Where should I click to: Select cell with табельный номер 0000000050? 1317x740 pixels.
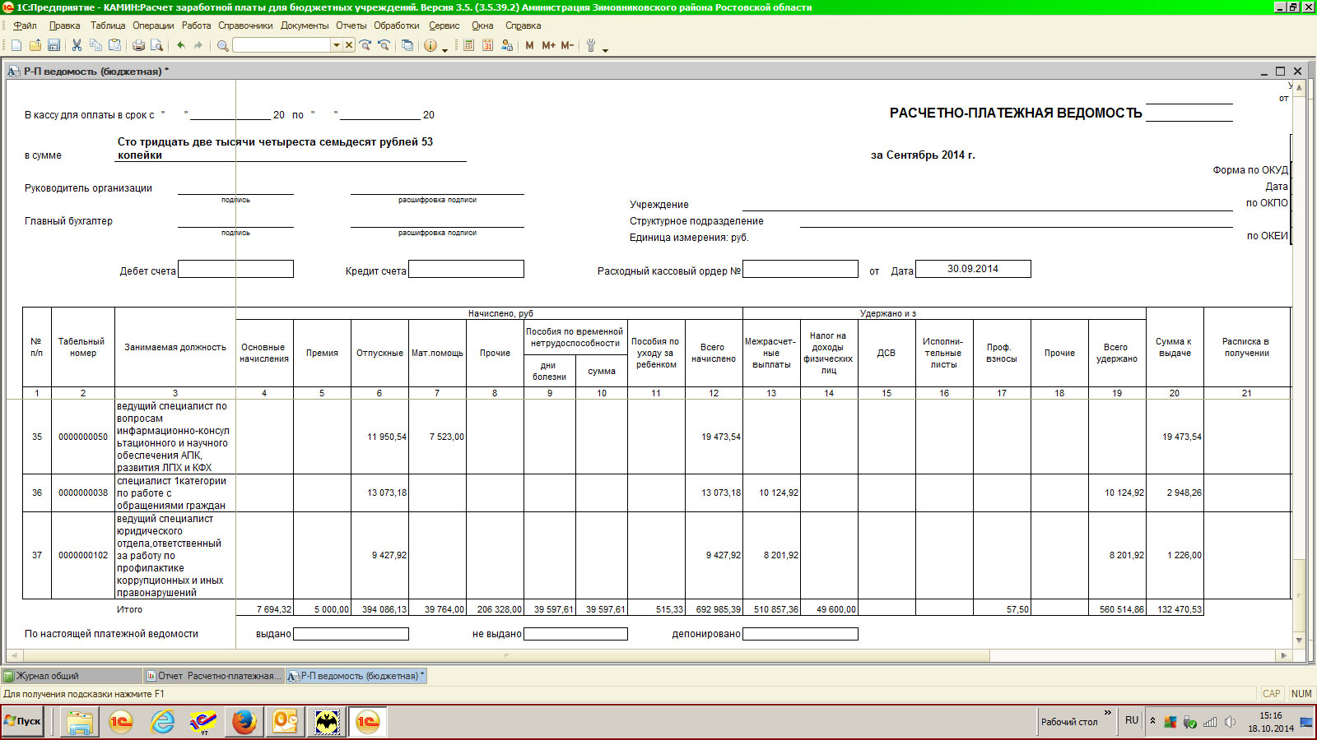(83, 437)
